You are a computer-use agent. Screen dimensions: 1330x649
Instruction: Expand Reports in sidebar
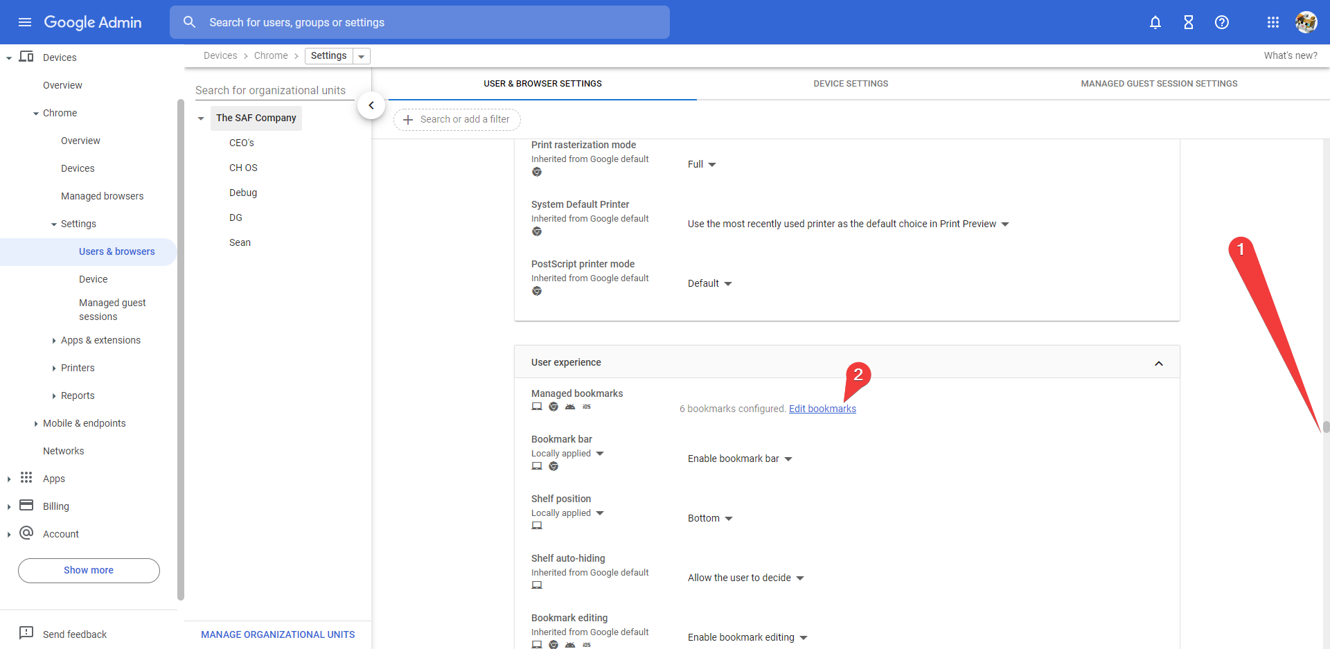tap(54, 395)
